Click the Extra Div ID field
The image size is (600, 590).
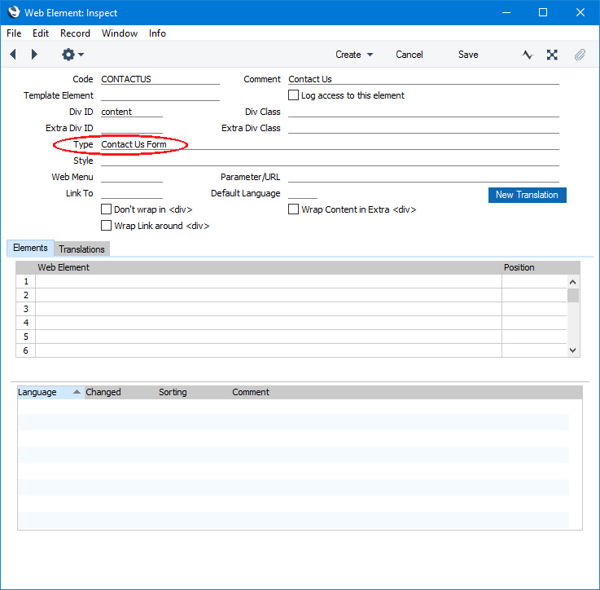[132, 128]
